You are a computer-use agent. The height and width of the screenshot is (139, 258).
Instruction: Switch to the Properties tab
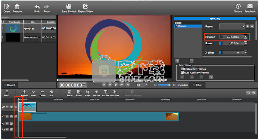click(180, 85)
